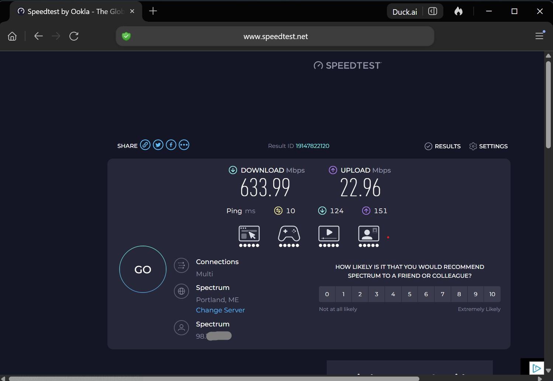Click the AdChoices icon in the corner

(x=536, y=368)
